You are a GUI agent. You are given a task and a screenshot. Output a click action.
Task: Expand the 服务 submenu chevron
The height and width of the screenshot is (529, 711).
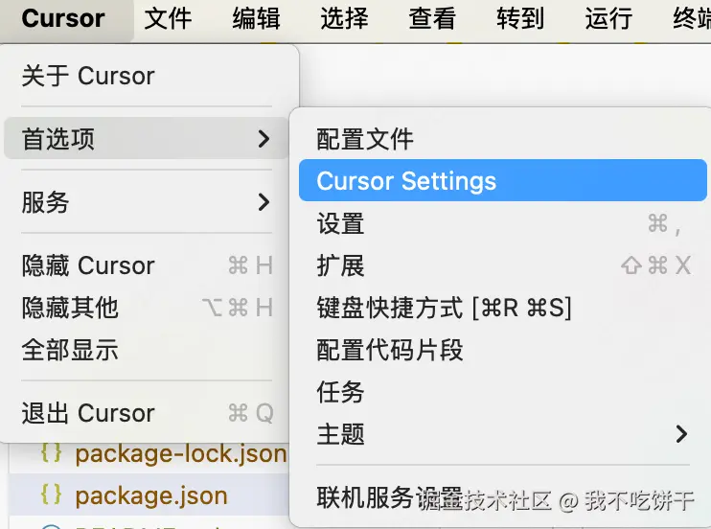tap(264, 202)
